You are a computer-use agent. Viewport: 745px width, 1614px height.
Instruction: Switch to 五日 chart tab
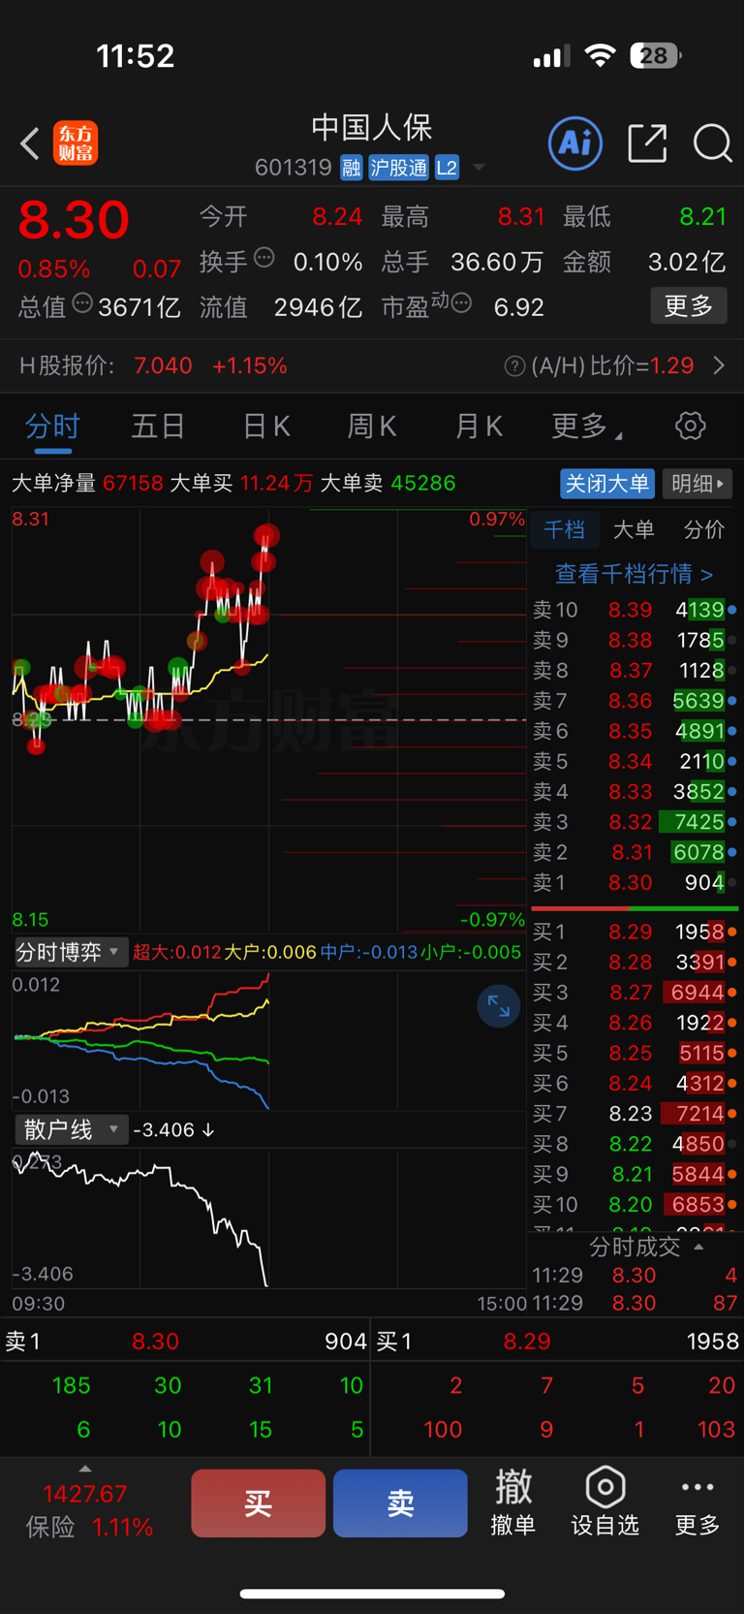(x=158, y=426)
